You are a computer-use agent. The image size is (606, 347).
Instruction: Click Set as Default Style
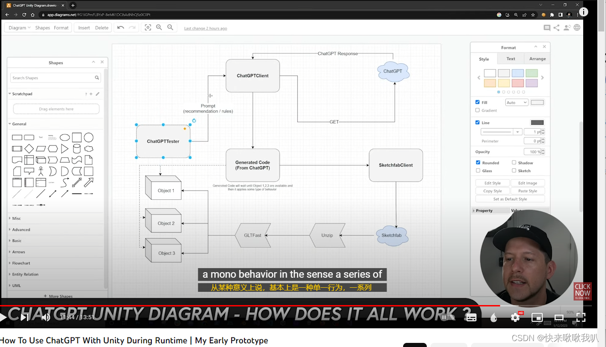coord(510,199)
